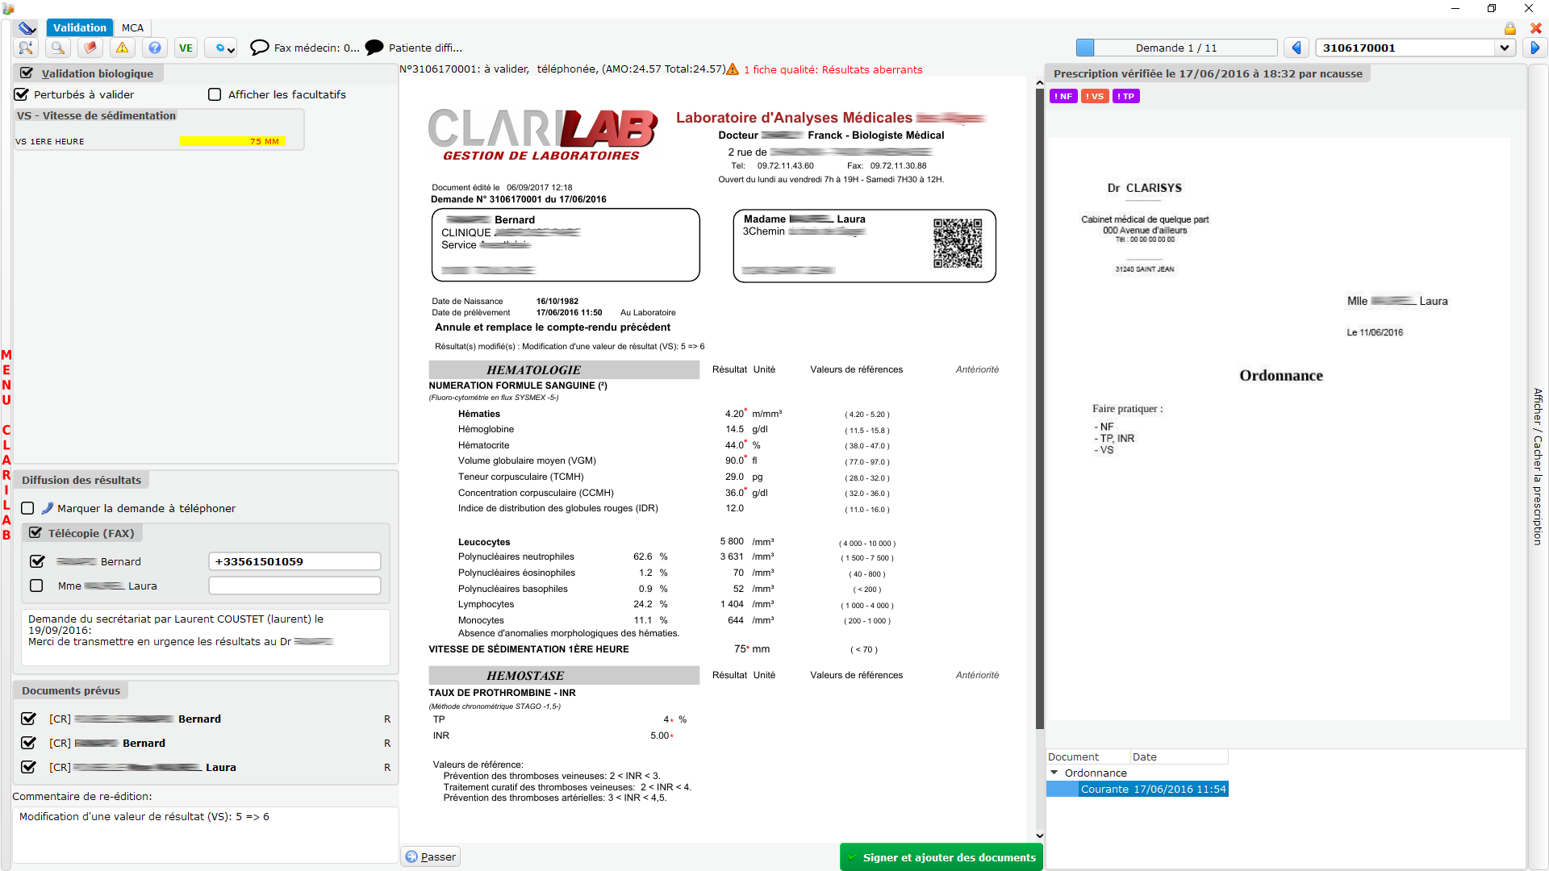Click the Passer button icon
The height and width of the screenshot is (871, 1549).
pyautogui.click(x=411, y=856)
